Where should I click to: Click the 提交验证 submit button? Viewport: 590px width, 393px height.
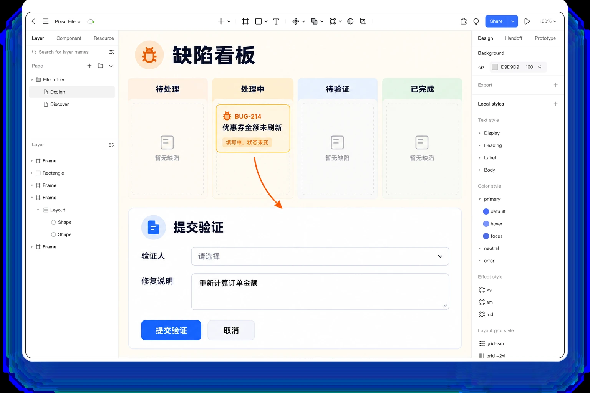click(171, 330)
